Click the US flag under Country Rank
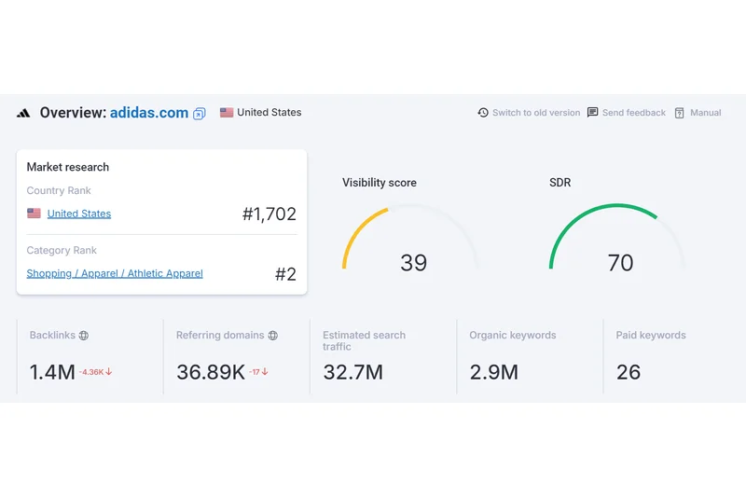This screenshot has height=497, width=746. pos(34,214)
